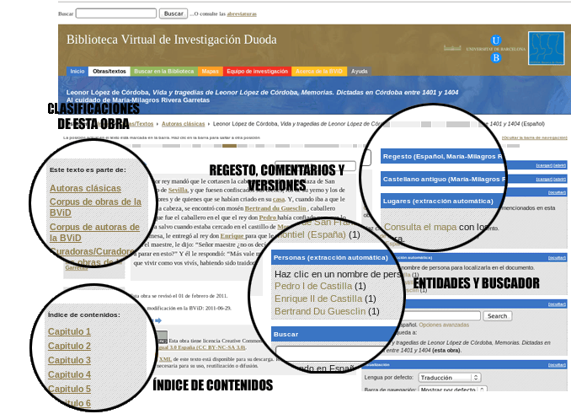Click the Universitat de Barcelona building emblem

452,48
